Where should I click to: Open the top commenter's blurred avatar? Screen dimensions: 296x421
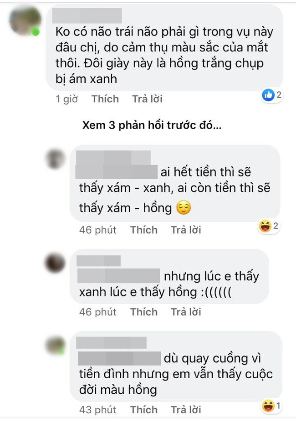tap(25, 21)
